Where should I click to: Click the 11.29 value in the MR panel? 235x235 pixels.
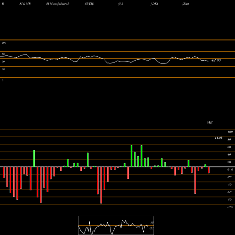coord(219,138)
